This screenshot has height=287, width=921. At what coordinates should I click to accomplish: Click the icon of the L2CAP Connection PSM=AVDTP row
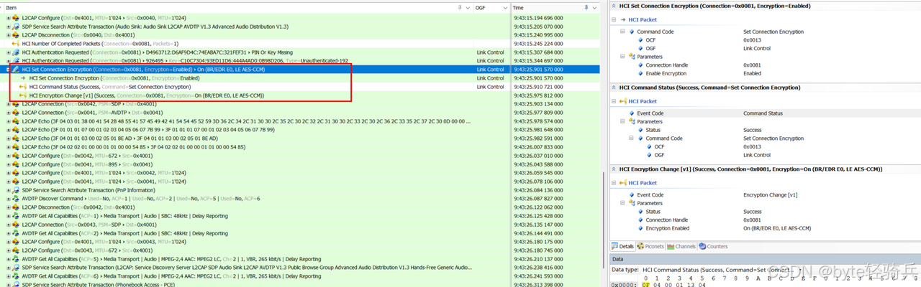tap(17, 113)
